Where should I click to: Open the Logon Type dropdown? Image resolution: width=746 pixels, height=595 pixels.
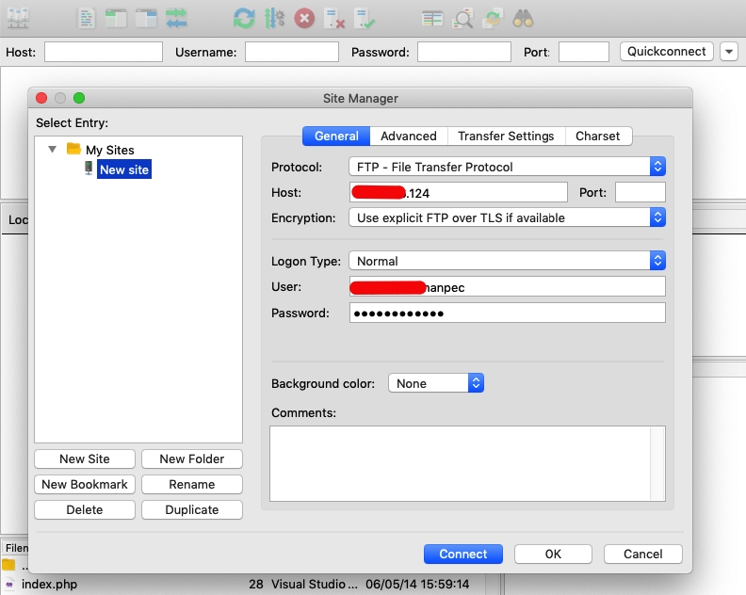507,261
